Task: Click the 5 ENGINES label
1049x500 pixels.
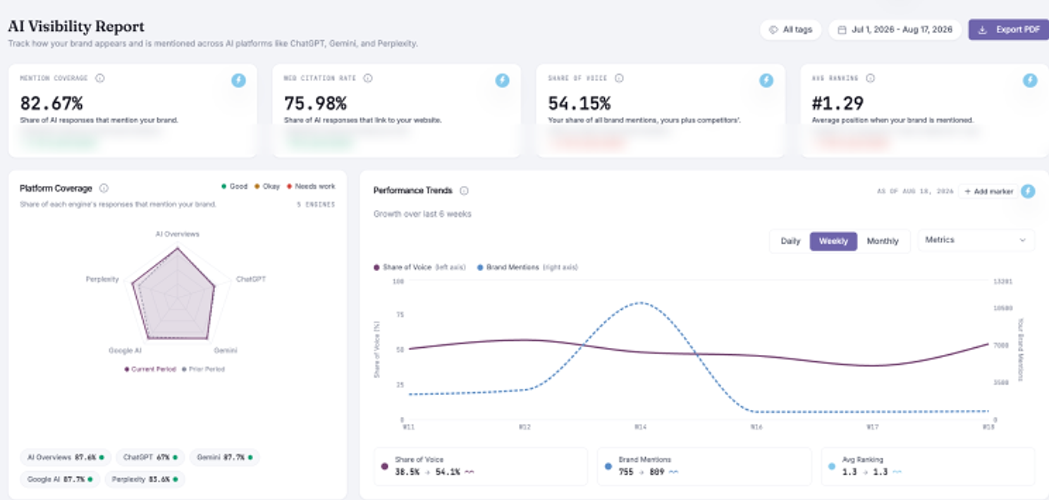Action: (316, 205)
